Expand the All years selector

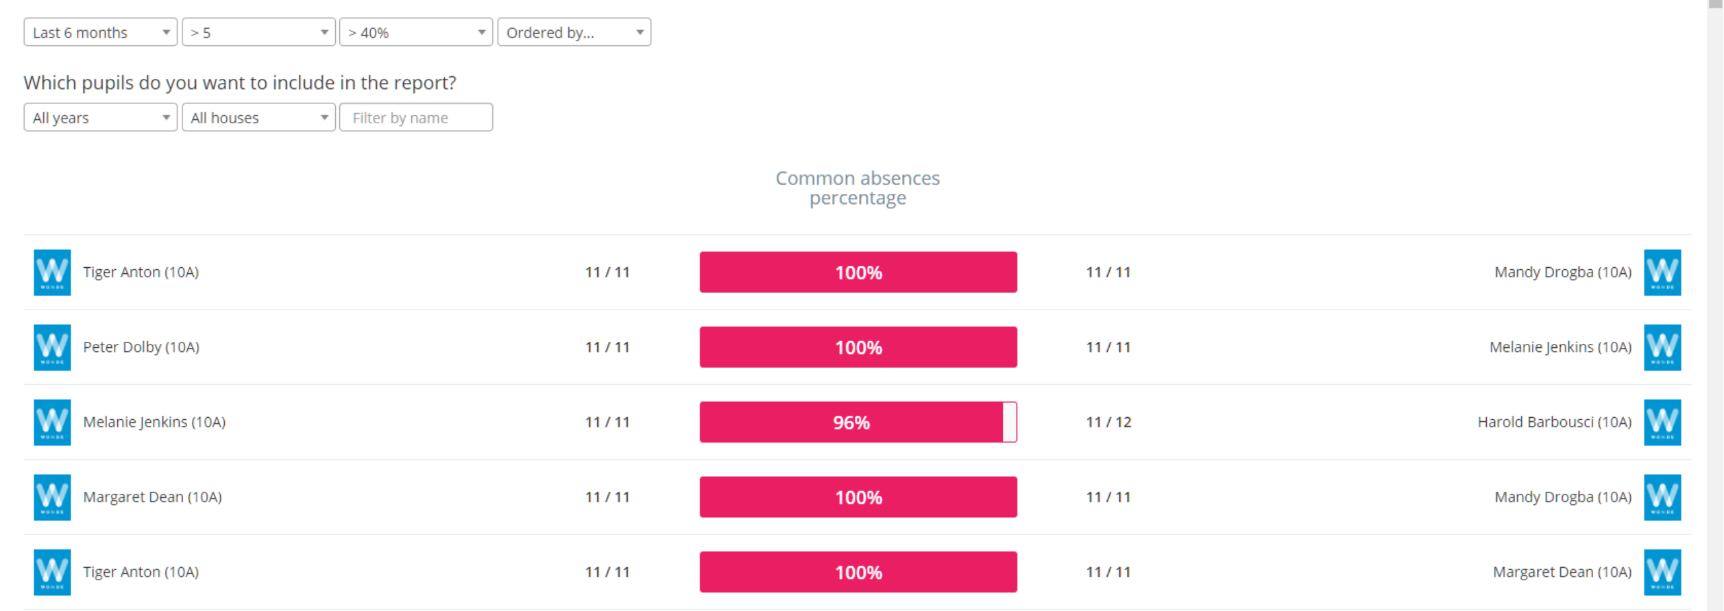pyautogui.click(x=99, y=117)
